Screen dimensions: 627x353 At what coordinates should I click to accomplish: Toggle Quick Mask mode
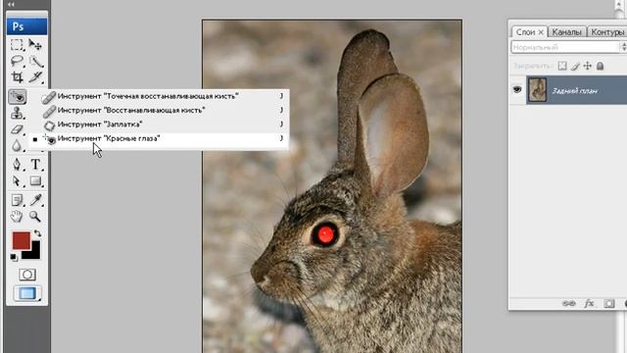(x=27, y=275)
